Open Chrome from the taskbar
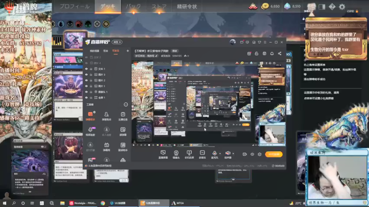369x207 pixels. click(x=102, y=203)
